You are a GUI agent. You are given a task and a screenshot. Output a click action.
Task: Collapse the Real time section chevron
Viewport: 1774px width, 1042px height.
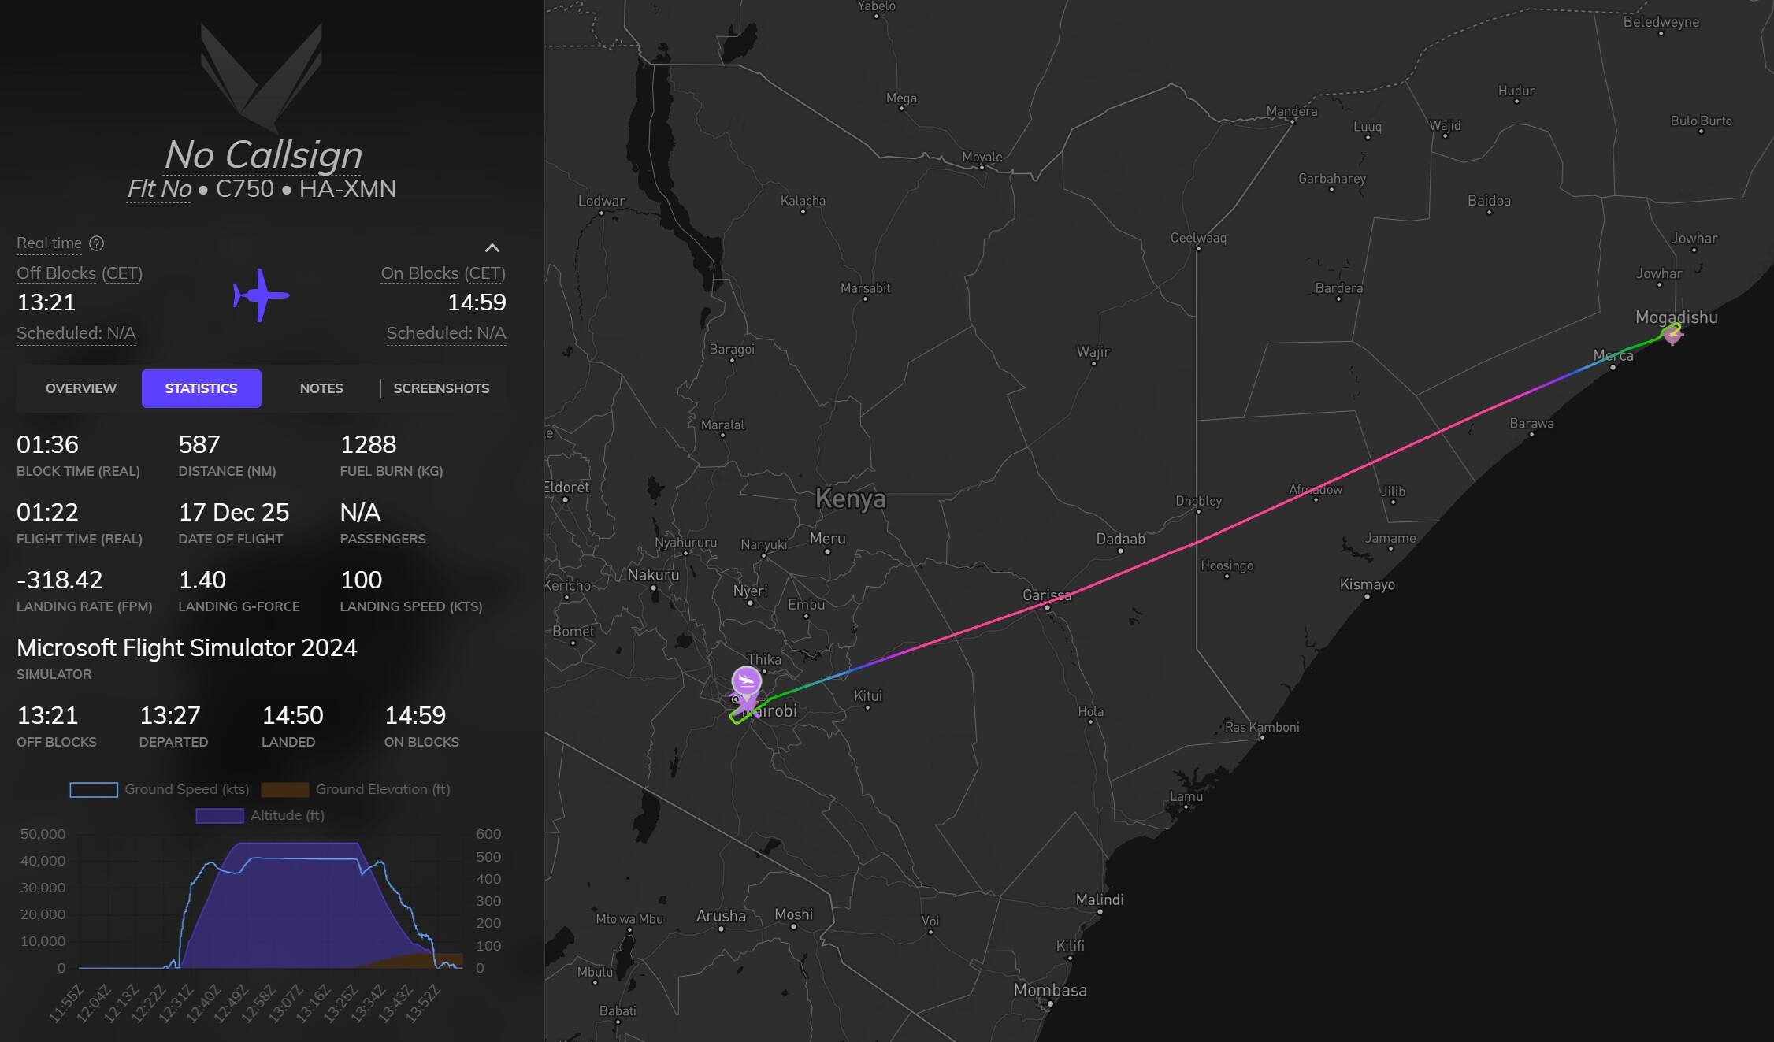[x=492, y=248]
